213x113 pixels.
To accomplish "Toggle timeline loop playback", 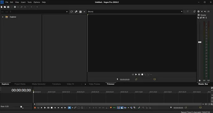I will point(38,108).
